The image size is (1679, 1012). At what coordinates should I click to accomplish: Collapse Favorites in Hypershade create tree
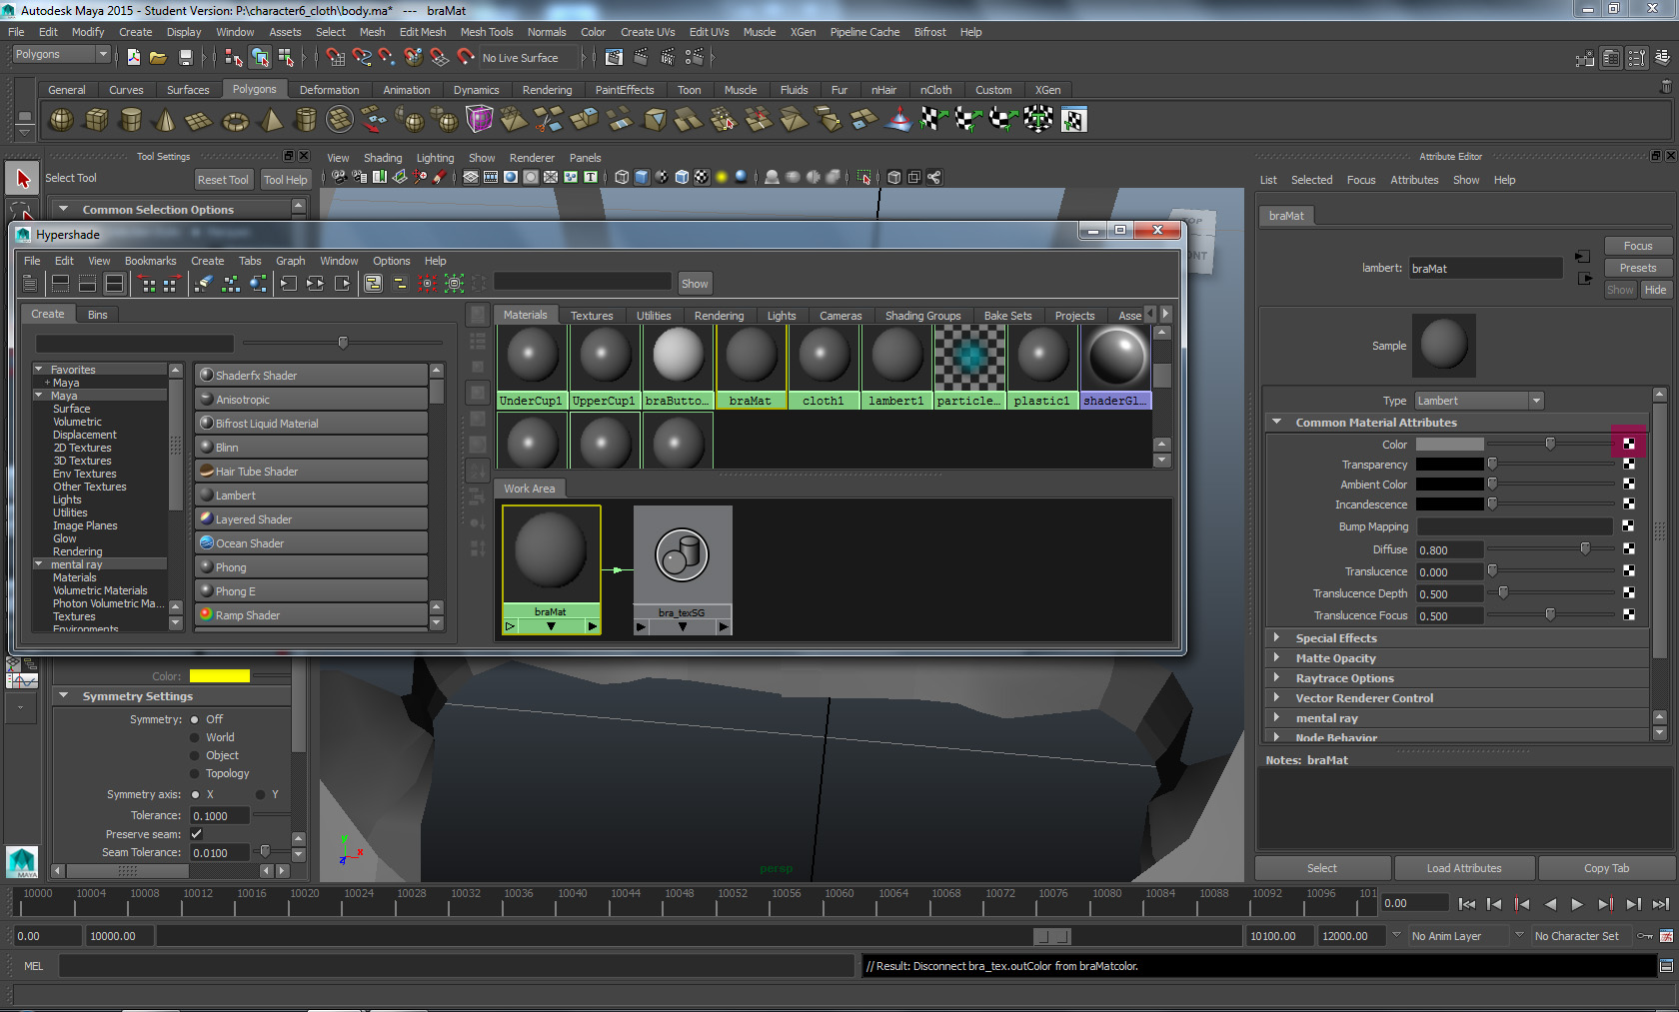click(39, 370)
